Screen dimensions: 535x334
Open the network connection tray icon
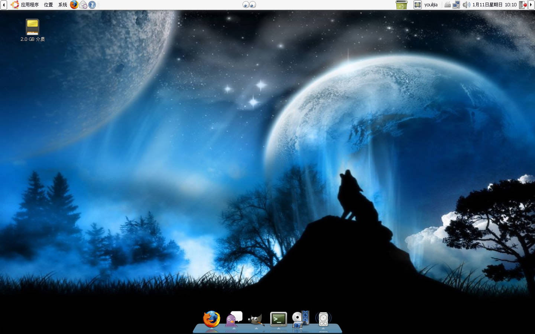[456, 5]
